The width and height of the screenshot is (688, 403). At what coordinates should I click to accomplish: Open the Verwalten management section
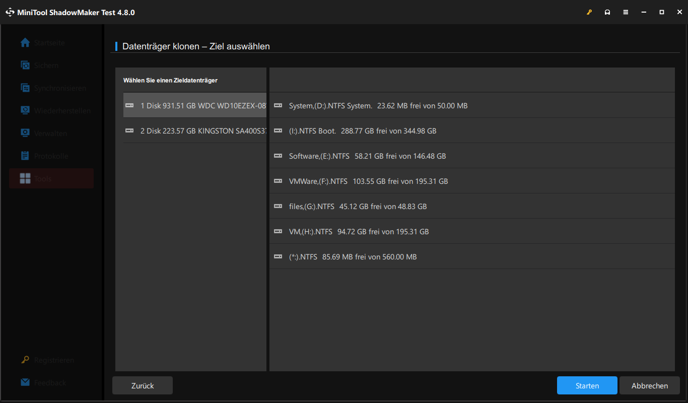[x=25, y=133]
